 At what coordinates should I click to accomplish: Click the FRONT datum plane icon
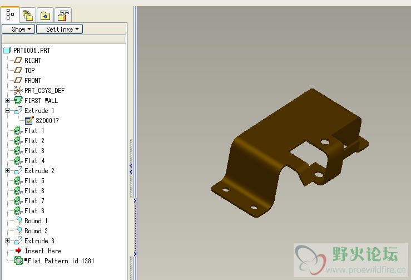18,80
